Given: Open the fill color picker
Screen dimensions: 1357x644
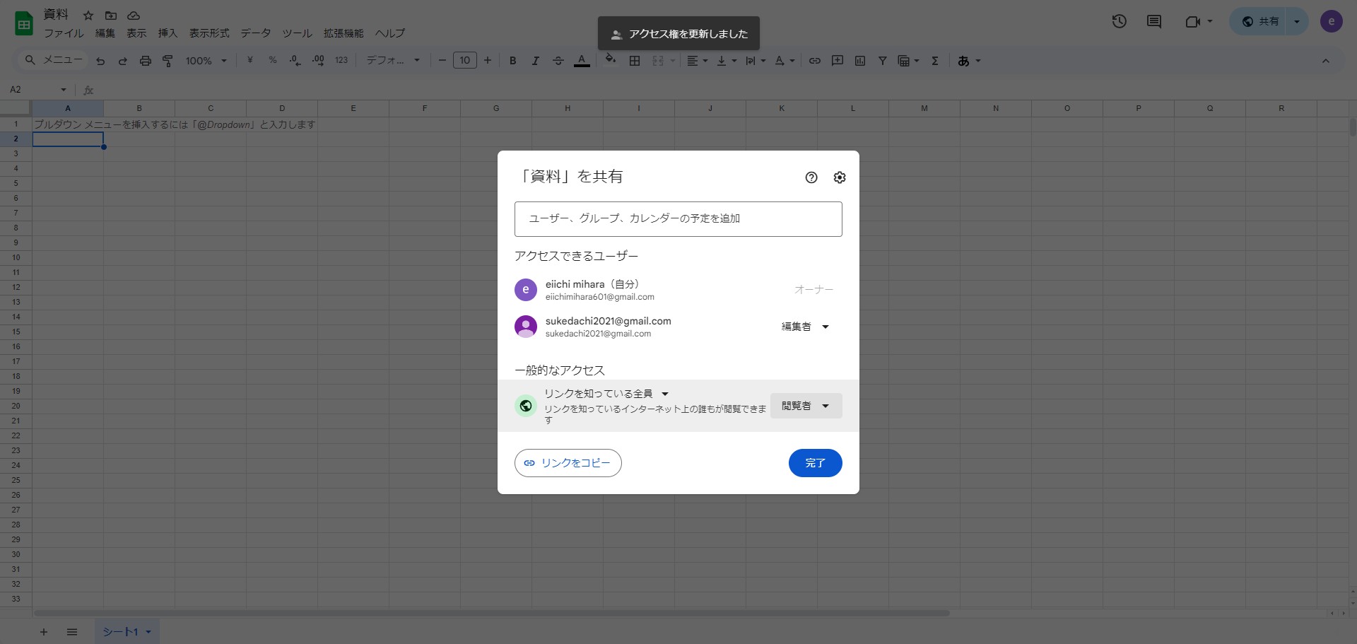Looking at the screenshot, I should pos(611,59).
